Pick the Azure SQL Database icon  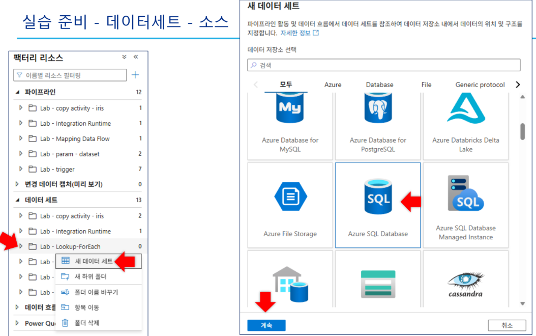(378, 197)
